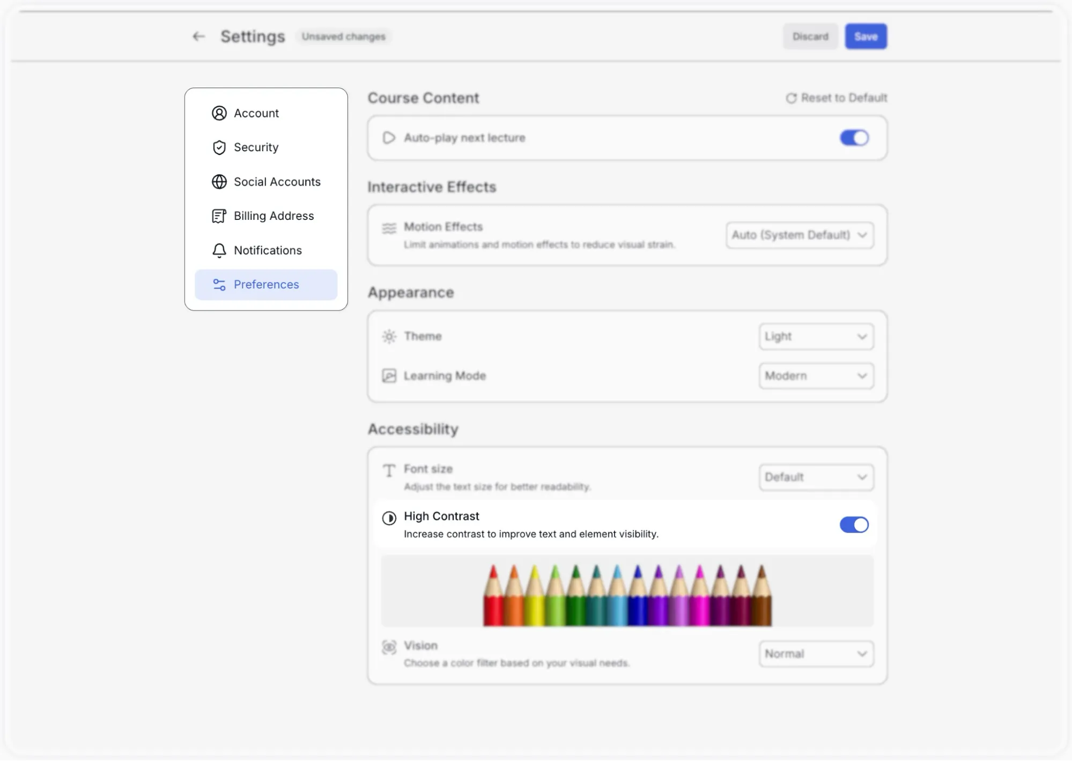Click the Appearance heading
Screen dimensions: 1072x761
411,293
